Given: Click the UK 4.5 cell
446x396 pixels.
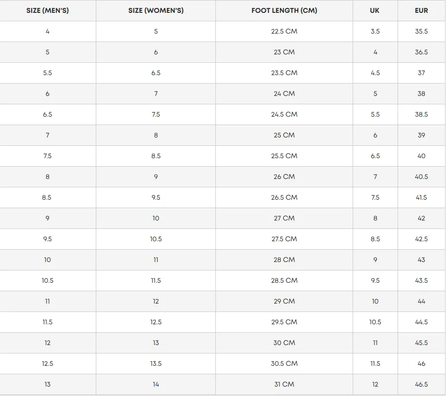Looking at the screenshot, I should (x=375, y=73).
